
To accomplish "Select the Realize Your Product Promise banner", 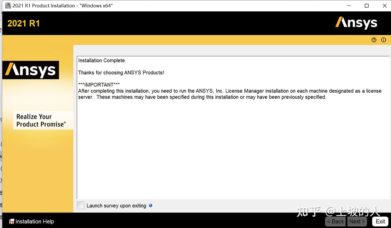I will 43,120.
